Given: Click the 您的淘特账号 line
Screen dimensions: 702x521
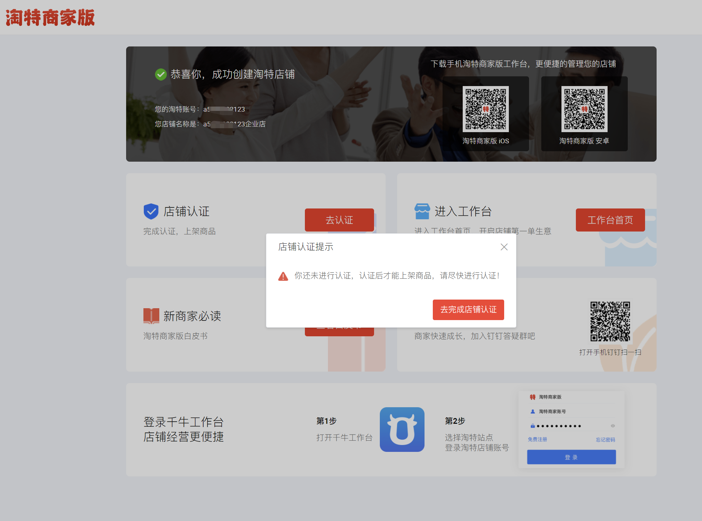Looking at the screenshot, I should tap(200, 109).
